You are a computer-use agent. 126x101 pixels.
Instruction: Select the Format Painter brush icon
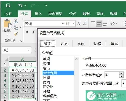(16, 34)
